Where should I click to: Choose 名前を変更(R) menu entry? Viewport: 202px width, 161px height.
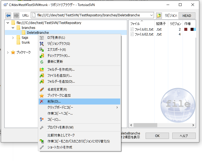tap(80, 90)
